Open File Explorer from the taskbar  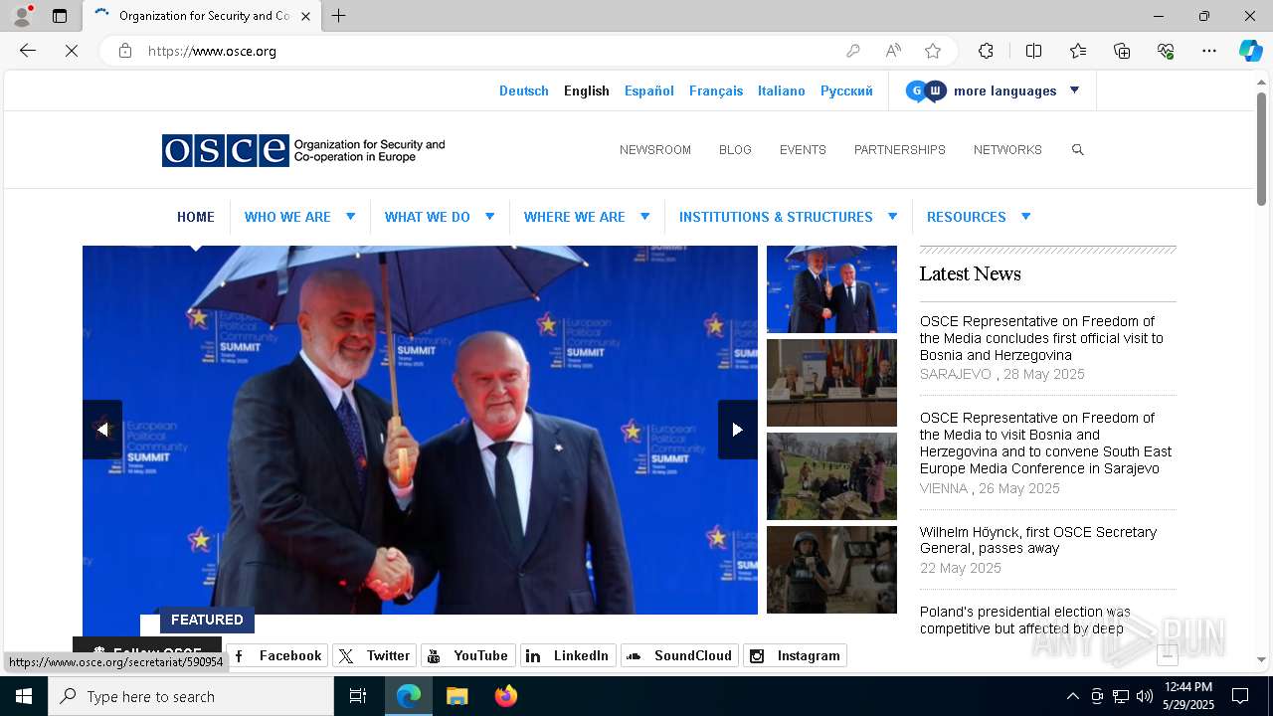click(x=456, y=696)
